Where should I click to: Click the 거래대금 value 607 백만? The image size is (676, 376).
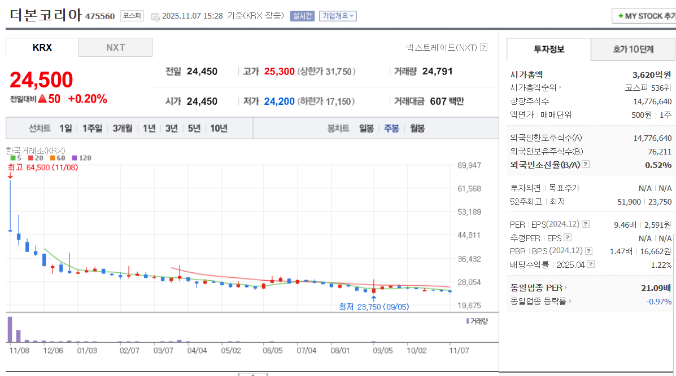447,101
